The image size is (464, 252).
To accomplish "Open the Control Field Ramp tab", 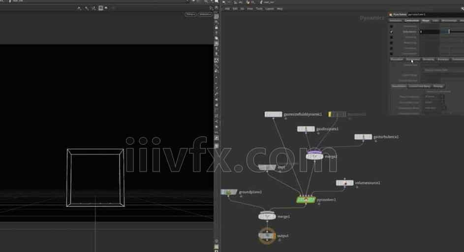I will pos(420,86).
